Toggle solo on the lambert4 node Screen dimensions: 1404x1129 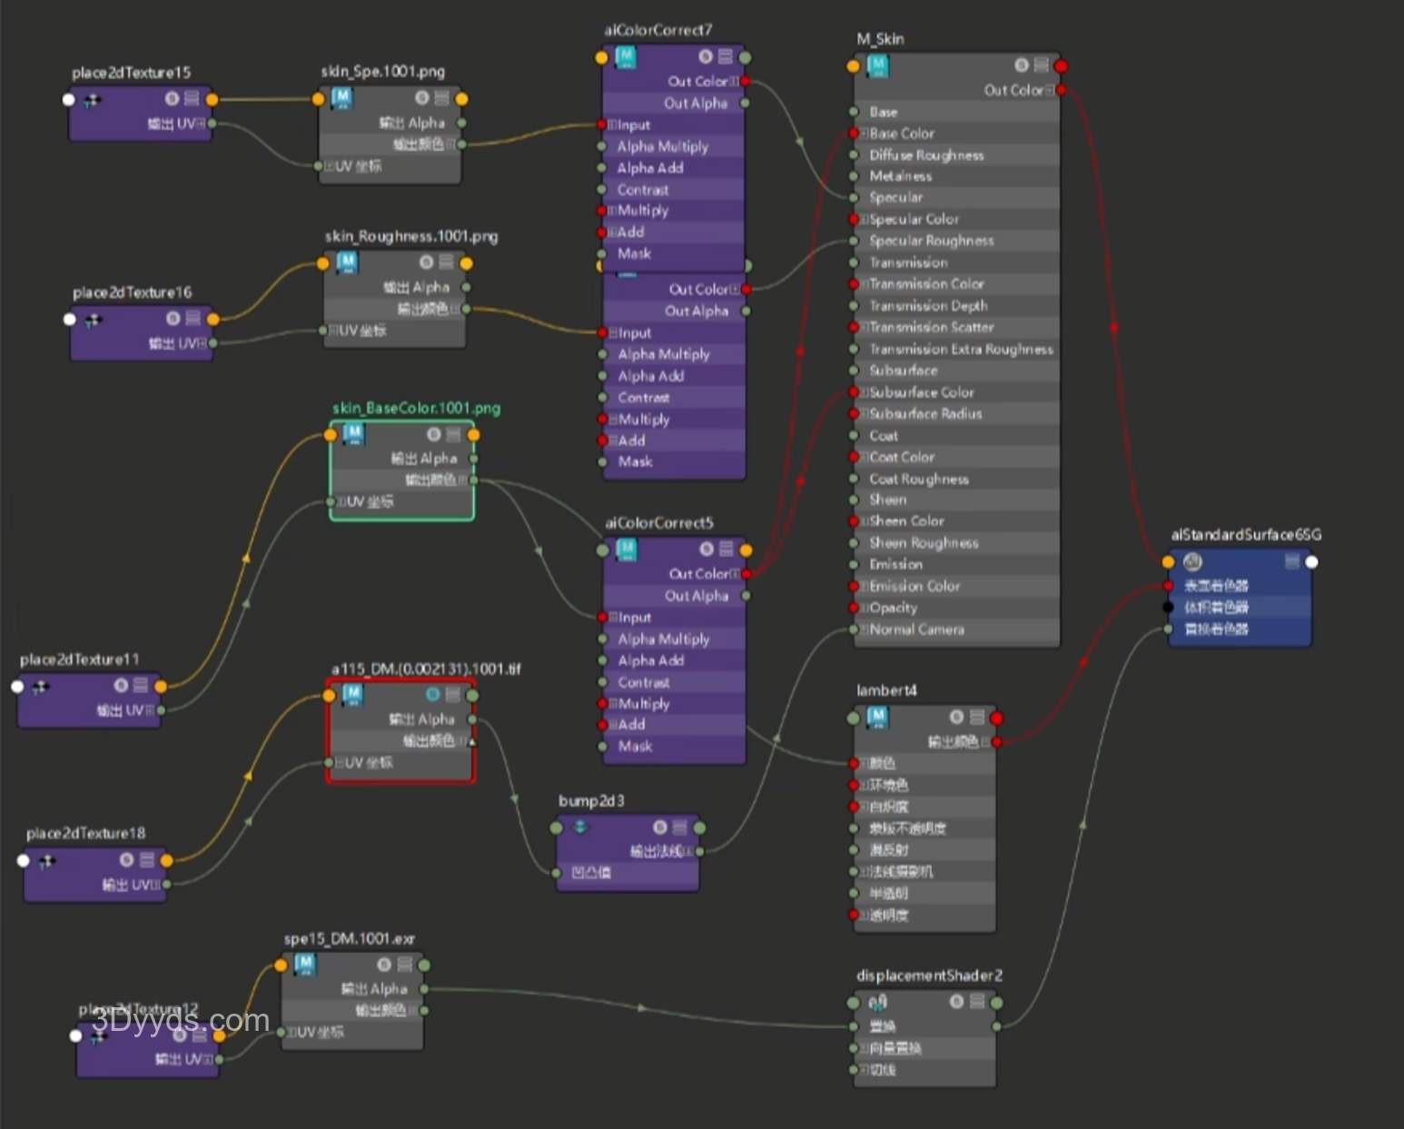click(x=956, y=718)
